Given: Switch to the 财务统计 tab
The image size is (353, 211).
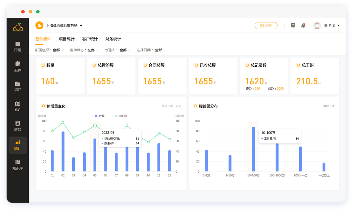Looking at the screenshot, I should (113, 39).
